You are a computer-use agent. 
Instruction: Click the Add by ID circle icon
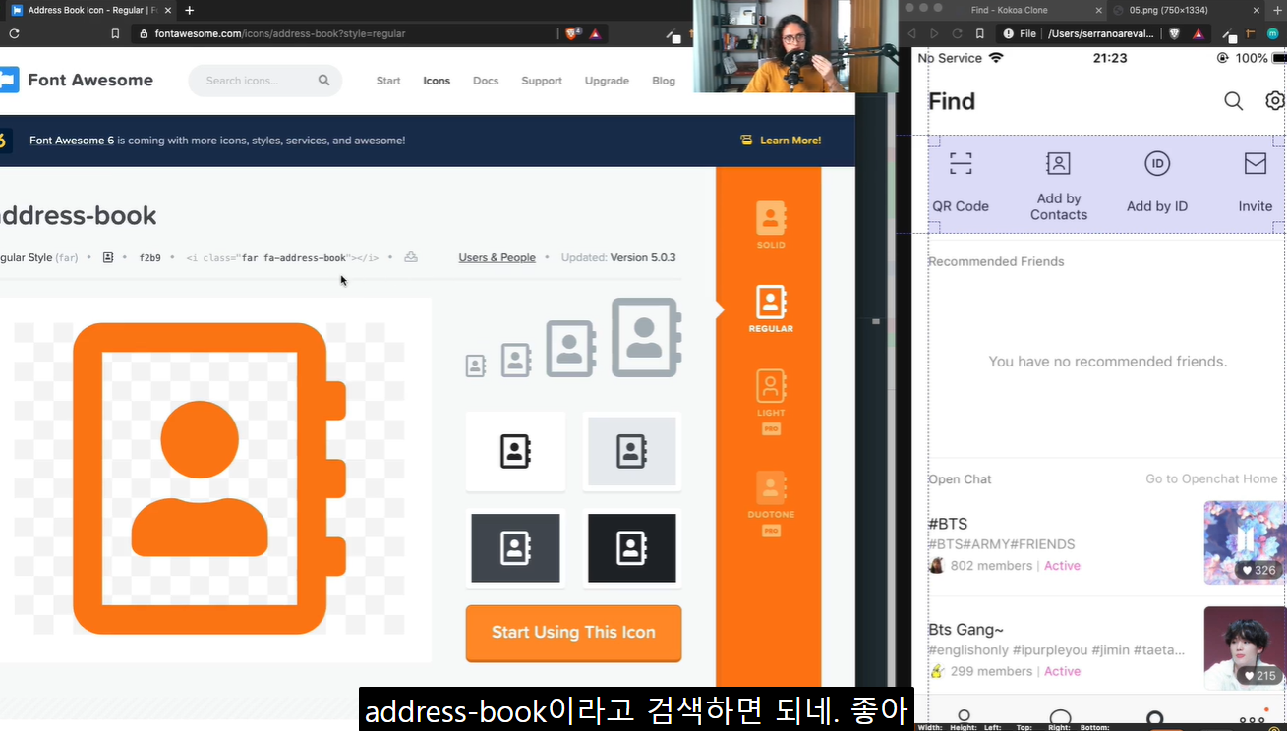(1157, 163)
